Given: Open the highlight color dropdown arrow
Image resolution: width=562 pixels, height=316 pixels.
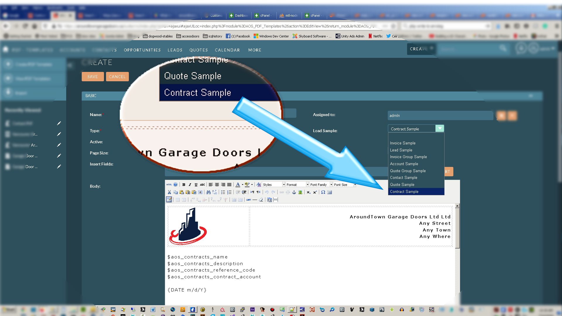Looking at the screenshot, I should 252,185.
